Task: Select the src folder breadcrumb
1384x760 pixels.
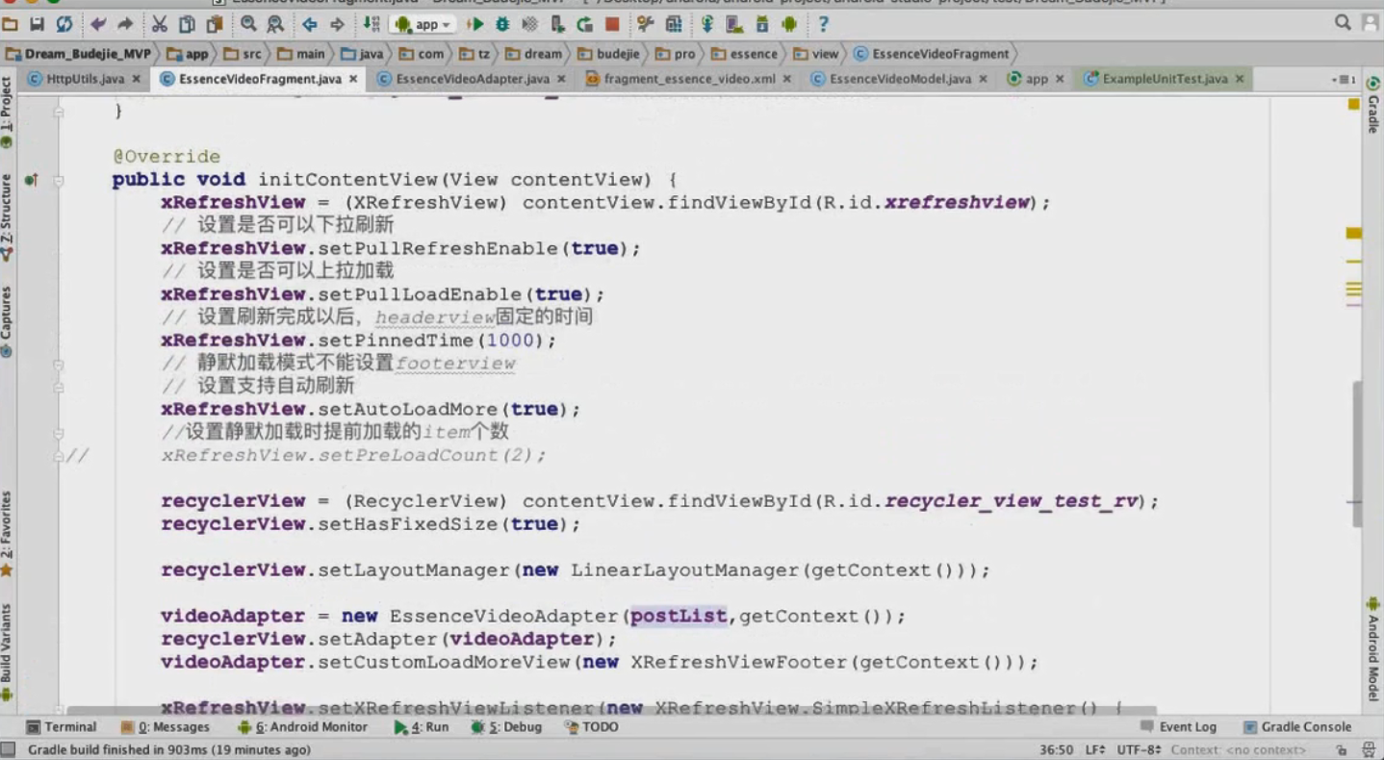Action: (243, 54)
